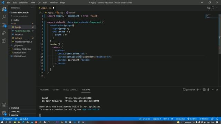Open the changes compare icon in editor toolbar

(209, 8)
